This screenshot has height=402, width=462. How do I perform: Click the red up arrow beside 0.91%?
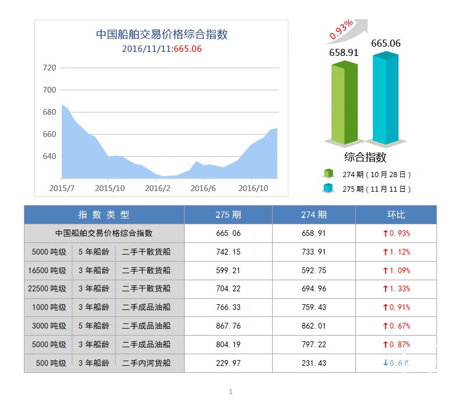click(385, 308)
